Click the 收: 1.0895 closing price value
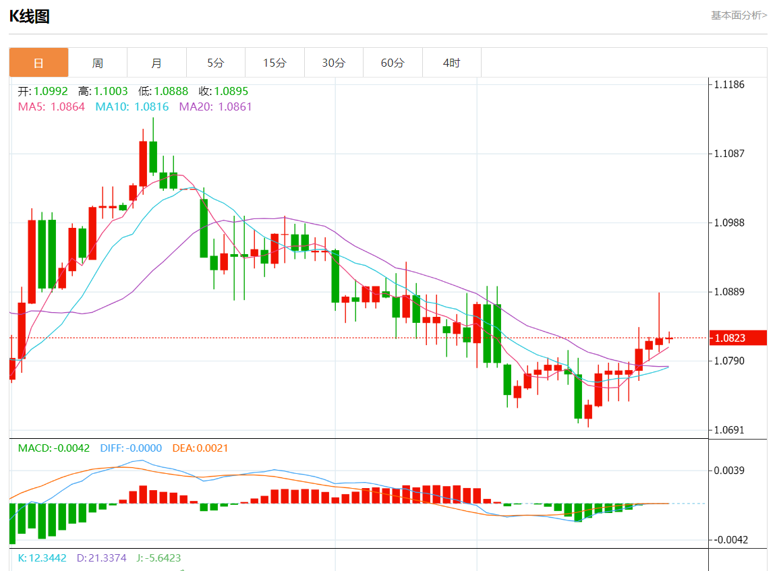This screenshot has width=777, height=571. click(x=223, y=91)
